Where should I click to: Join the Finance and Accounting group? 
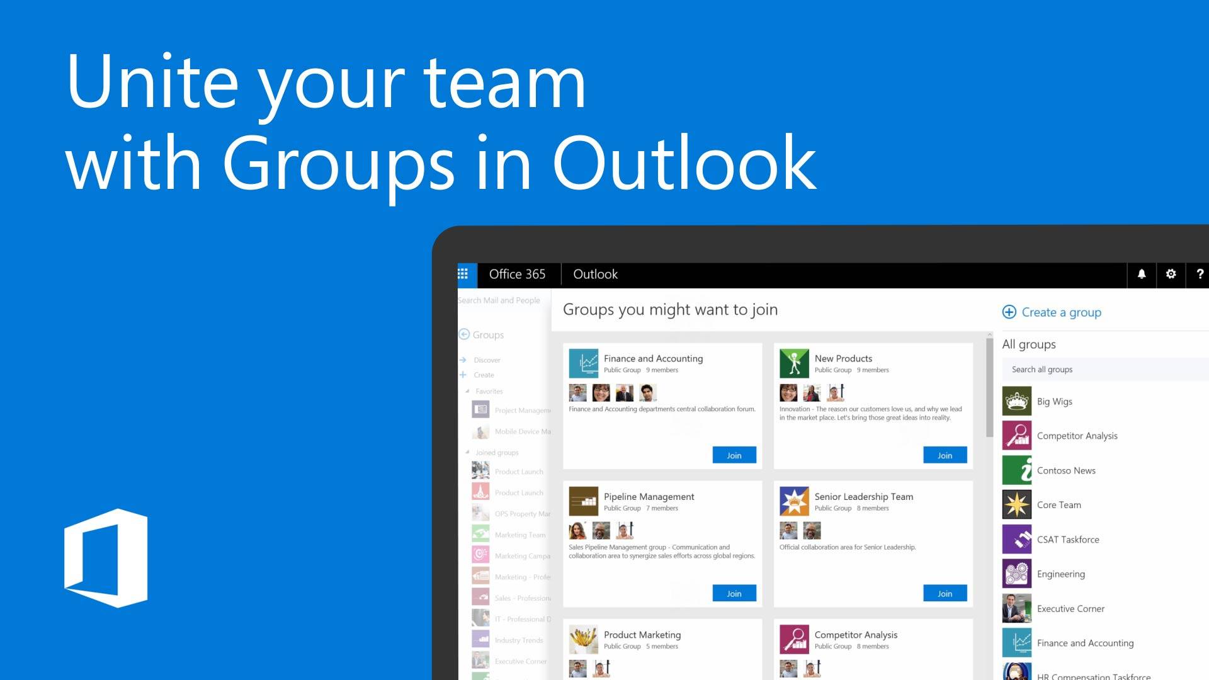733,454
